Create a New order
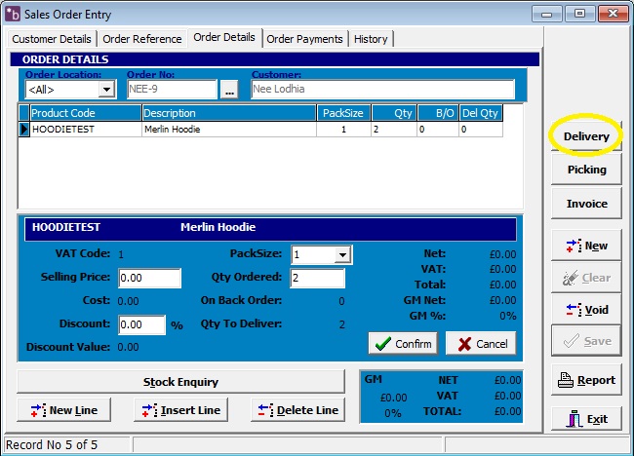 (586, 246)
